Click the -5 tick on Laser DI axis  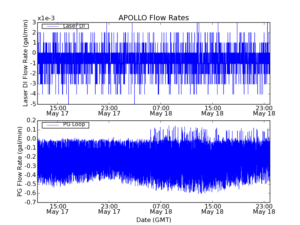[32, 104]
